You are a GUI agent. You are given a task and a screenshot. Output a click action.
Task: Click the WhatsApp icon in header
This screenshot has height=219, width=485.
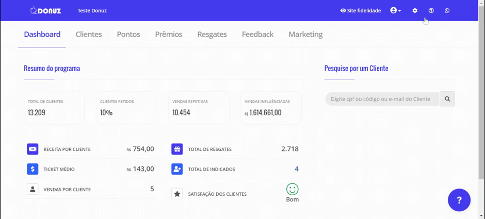pyautogui.click(x=447, y=10)
